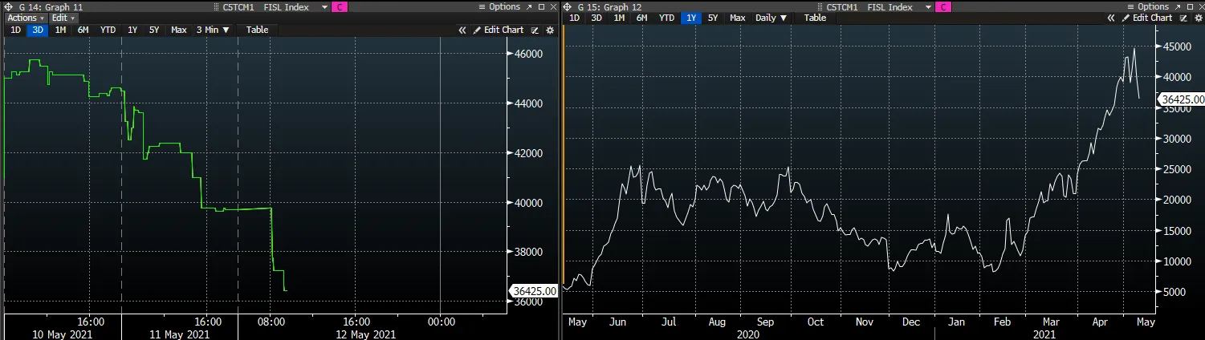Select Max range in Graph 12
This screenshot has height=340, width=1205.
(738, 18)
